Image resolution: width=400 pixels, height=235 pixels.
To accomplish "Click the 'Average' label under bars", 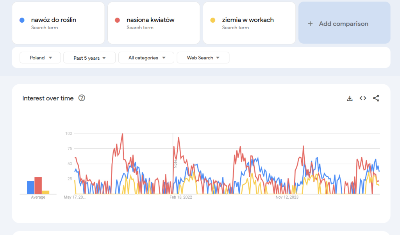I will (38, 197).
